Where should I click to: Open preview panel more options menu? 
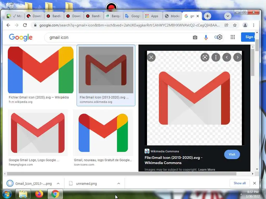coord(216,57)
